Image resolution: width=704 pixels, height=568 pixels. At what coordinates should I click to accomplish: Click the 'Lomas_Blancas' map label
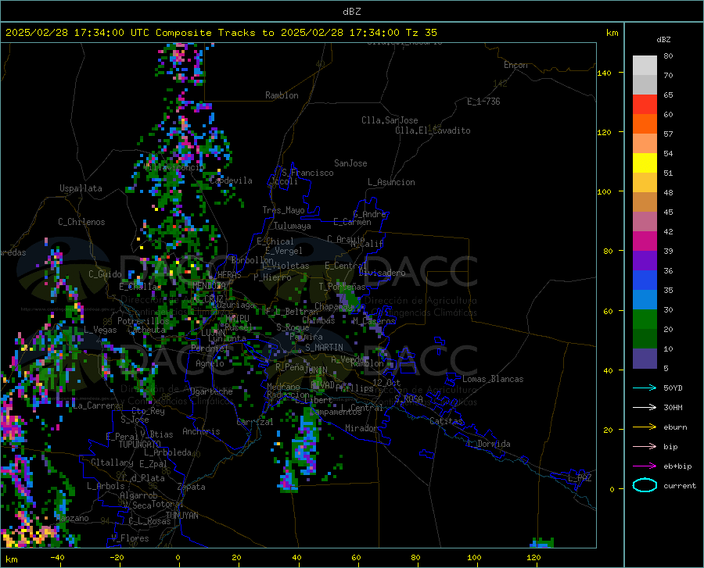pyautogui.click(x=493, y=379)
